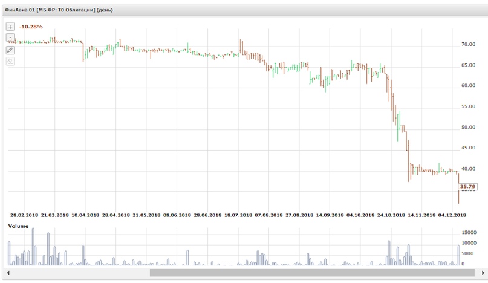Click the 35.79 current price label

(x=469, y=187)
